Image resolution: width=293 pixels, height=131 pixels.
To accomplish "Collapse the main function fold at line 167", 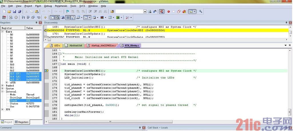I will click(59, 64).
